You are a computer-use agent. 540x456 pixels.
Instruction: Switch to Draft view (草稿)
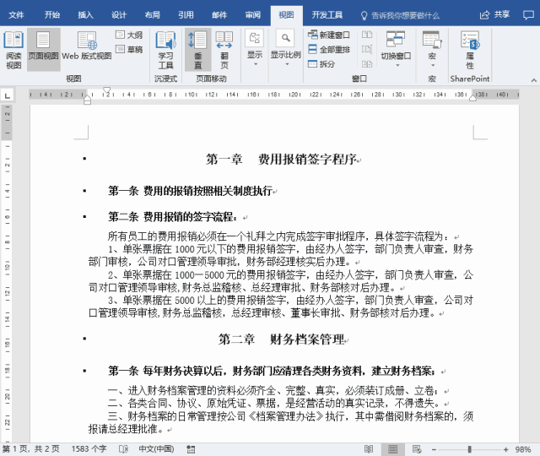coord(129,49)
